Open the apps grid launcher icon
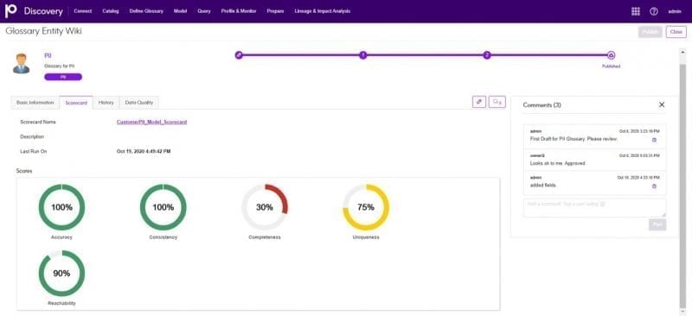The width and height of the screenshot is (692, 316). (x=636, y=11)
